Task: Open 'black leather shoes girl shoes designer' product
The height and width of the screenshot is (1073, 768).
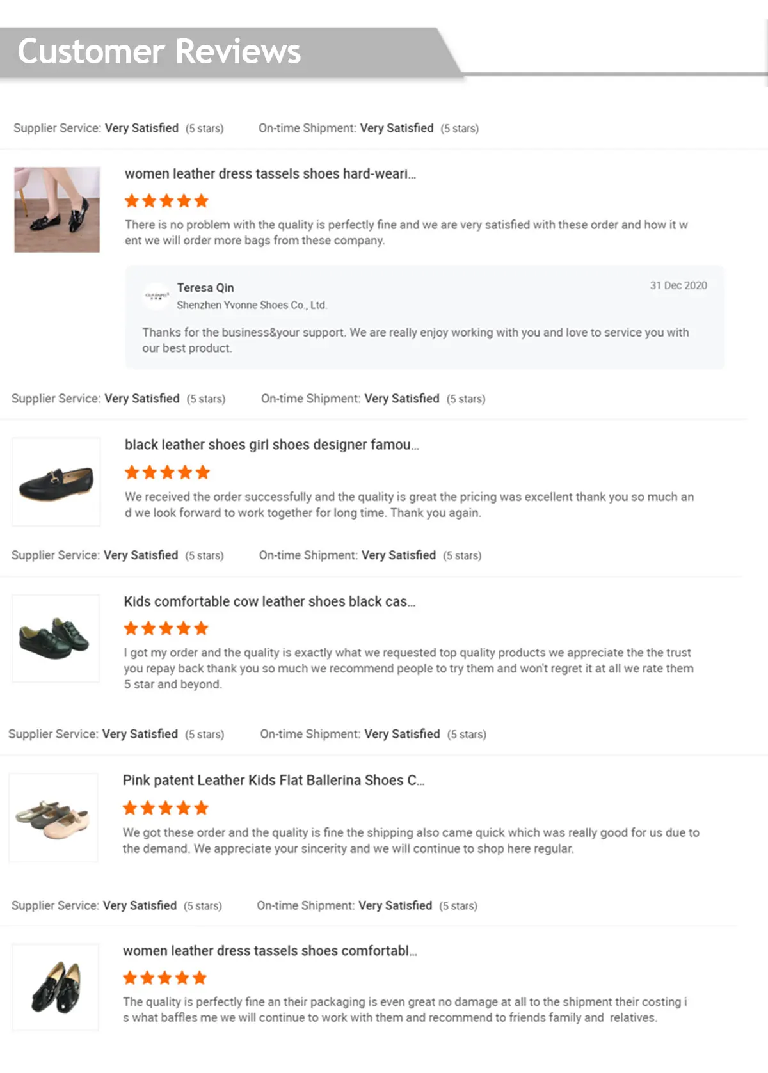Action: tap(271, 445)
